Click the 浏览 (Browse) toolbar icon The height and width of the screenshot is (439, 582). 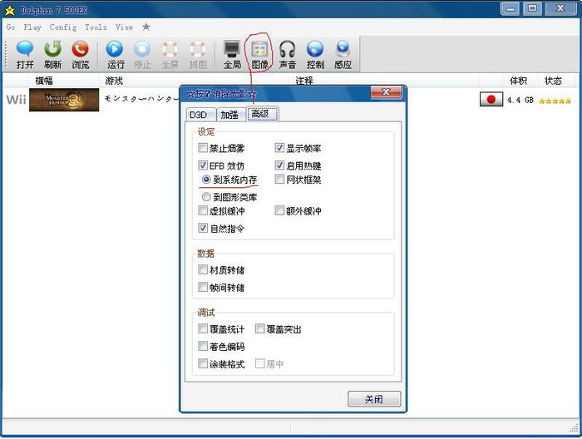click(80, 55)
